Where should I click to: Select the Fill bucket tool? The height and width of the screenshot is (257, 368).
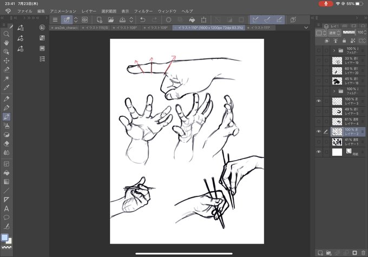coord(6,173)
